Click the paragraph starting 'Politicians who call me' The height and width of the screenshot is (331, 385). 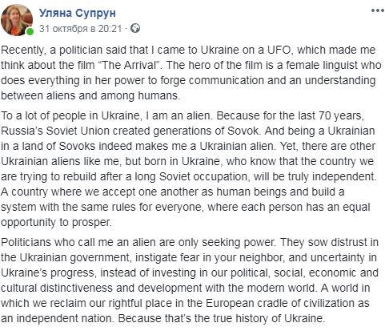pyautogui.click(x=190, y=281)
